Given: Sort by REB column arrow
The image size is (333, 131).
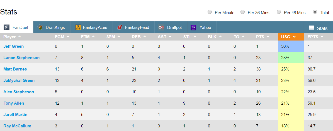Looking at the screenshot, I should 145,37.
